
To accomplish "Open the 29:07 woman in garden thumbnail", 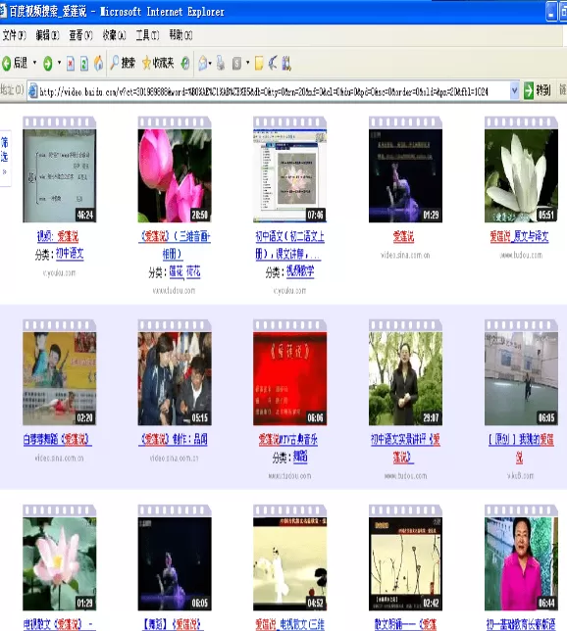I will click(405, 378).
